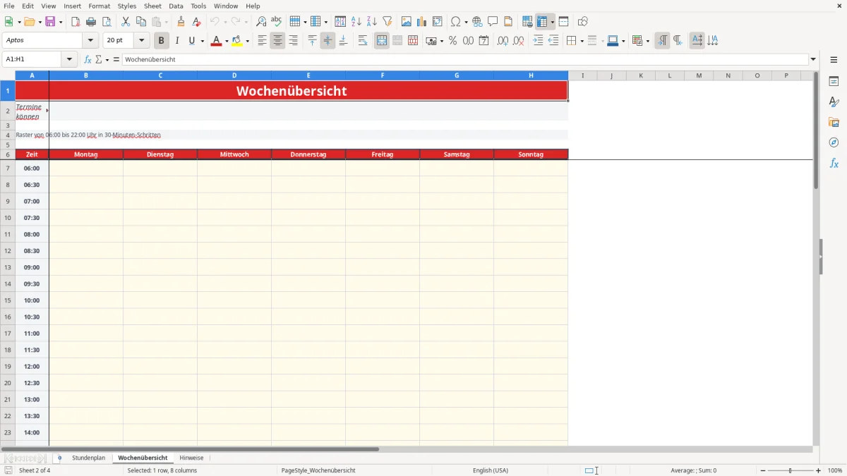This screenshot has width=847, height=476.
Task: Click the Spelling check icon
Action: tap(277, 22)
